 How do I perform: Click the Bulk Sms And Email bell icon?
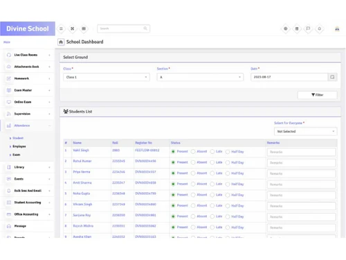coord(9,191)
